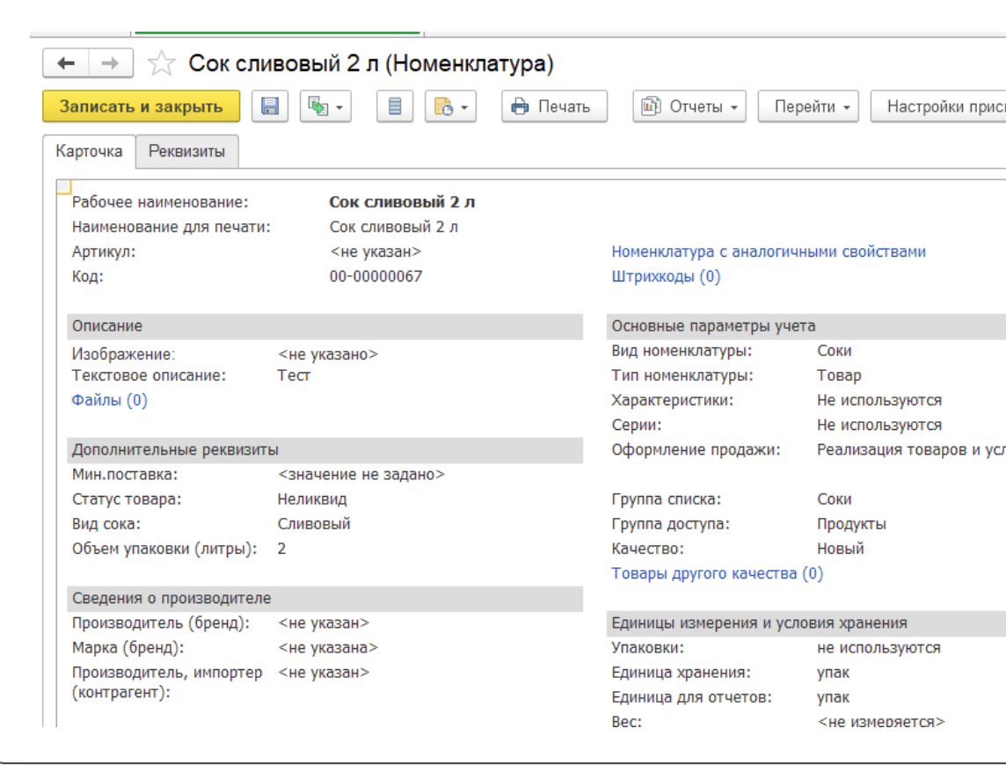Image resolution: width=1006 pixels, height=765 pixels.
Task: Add item to favorites with star icon
Action: click(x=160, y=64)
